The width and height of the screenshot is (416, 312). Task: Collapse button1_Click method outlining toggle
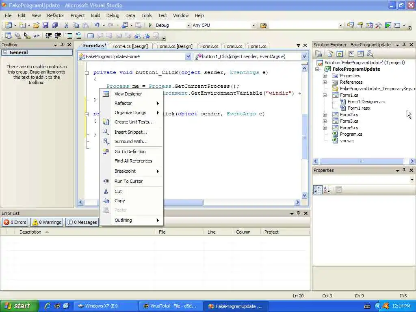[87, 72]
